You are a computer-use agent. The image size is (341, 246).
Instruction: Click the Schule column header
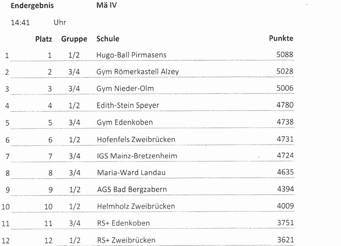[x=108, y=39]
